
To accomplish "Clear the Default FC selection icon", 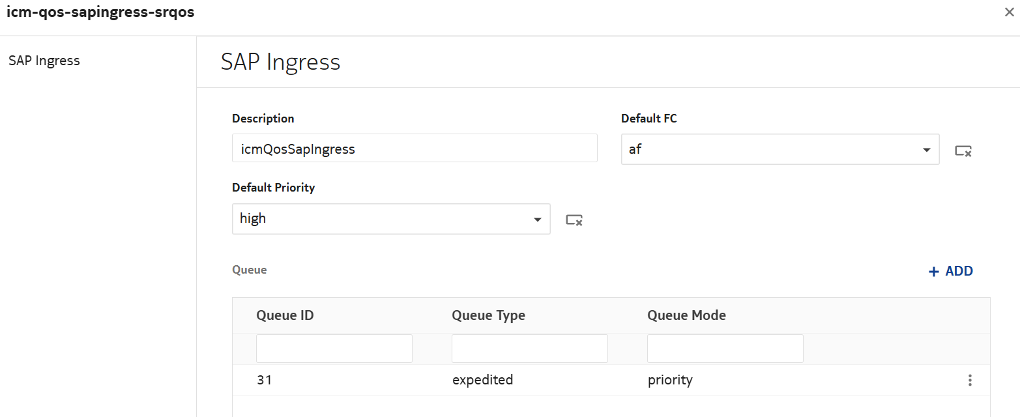I will pos(963,151).
